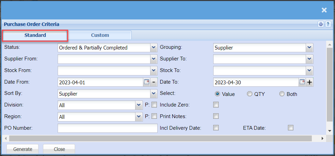Tick the Print Notes checkbox
Image resolution: width=335 pixels, height=156 pixels.
(x=216, y=116)
